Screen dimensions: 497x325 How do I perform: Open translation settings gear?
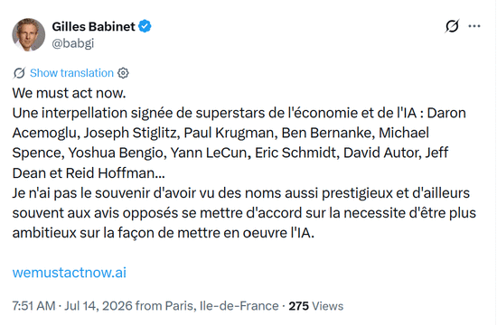pyautogui.click(x=123, y=73)
